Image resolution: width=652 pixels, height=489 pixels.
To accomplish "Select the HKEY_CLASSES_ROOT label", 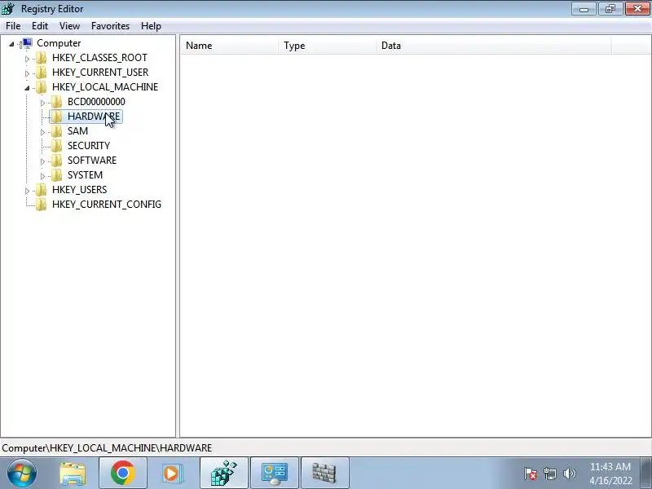I will point(99,58).
